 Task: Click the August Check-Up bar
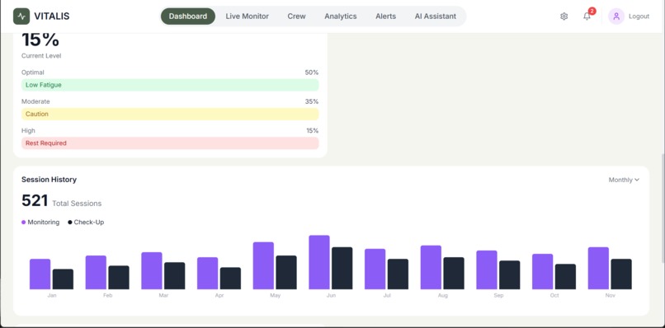point(454,274)
